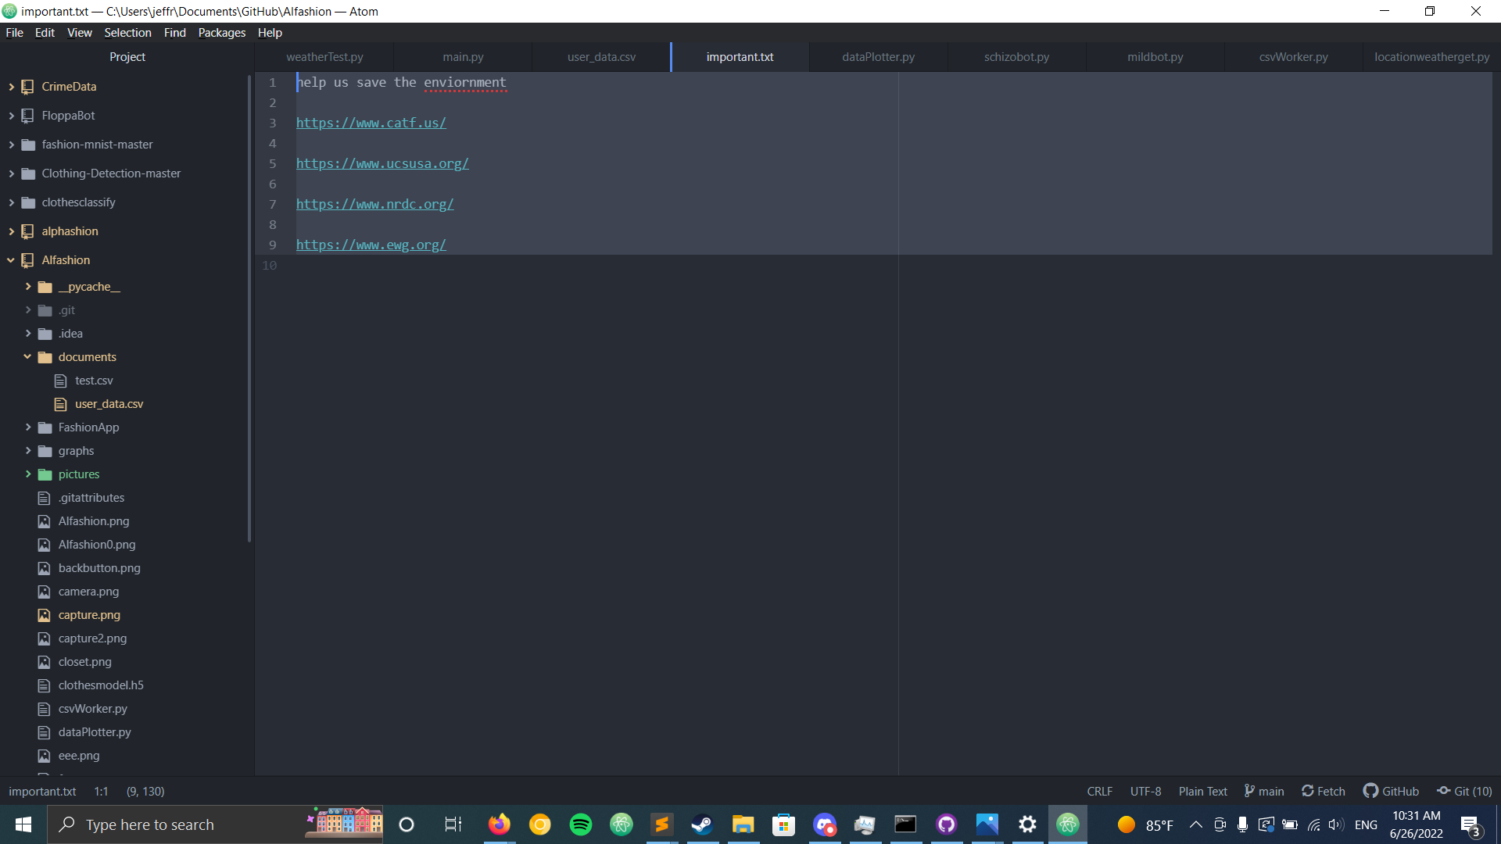Change the CRLF line ending setting

tap(1099, 791)
